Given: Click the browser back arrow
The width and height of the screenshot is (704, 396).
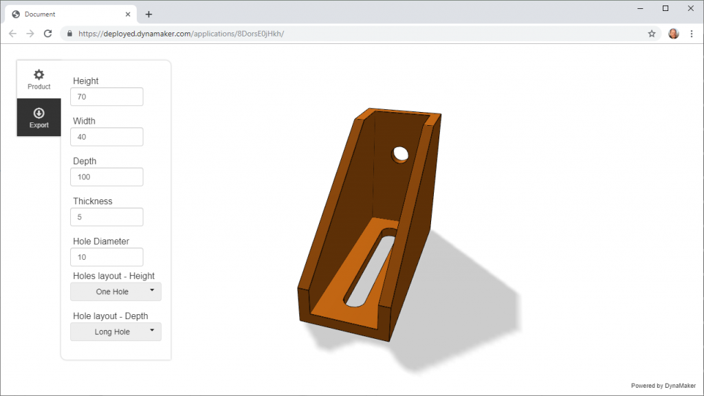Looking at the screenshot, I should coord(12,33).
